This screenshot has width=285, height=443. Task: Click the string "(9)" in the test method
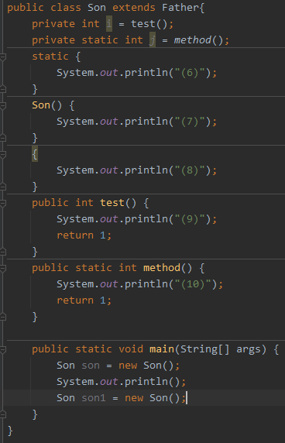pos(190,219)
